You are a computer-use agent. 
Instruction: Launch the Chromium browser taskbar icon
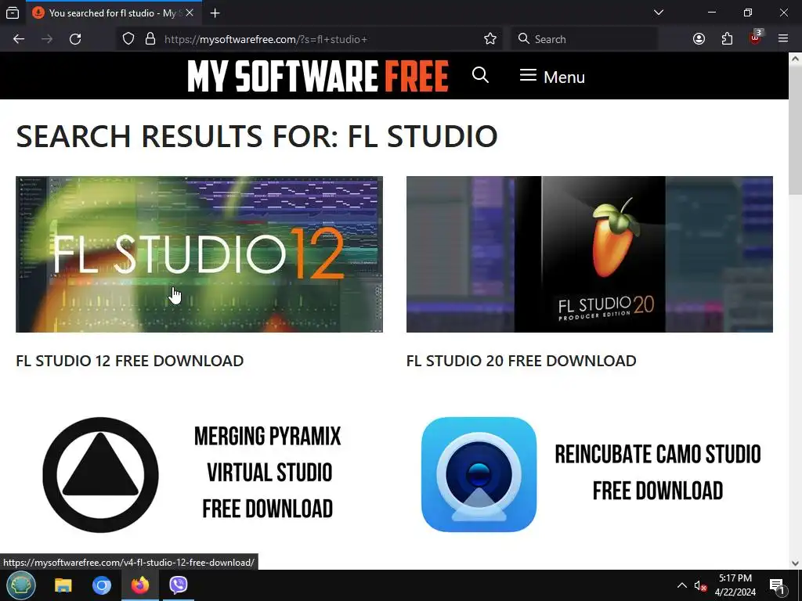(102, 585)
